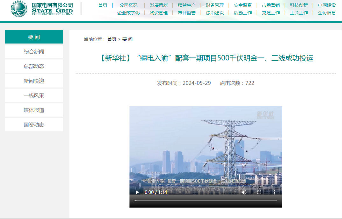The image size is (342, 219).
Task: Go to 媒体报道 in the sidebar
Action: pos(34,110)
